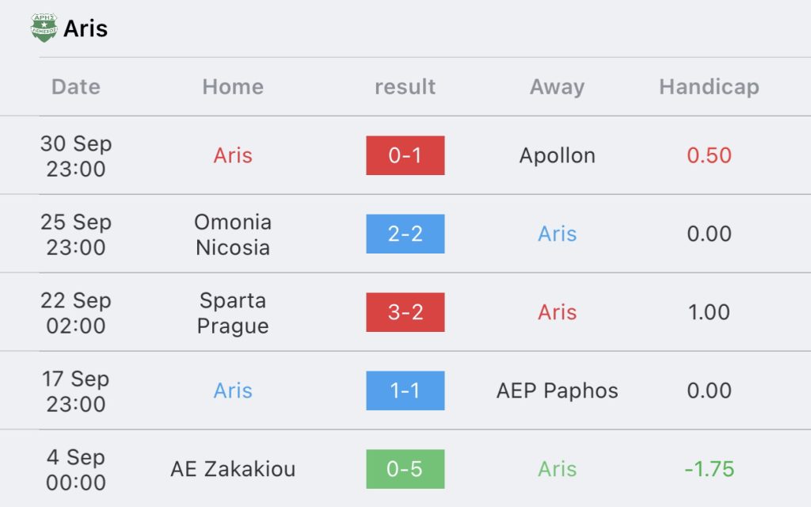Select the 30 Sep 23:00 match row
Screen dimensions: 811x507
coord(405,155)
